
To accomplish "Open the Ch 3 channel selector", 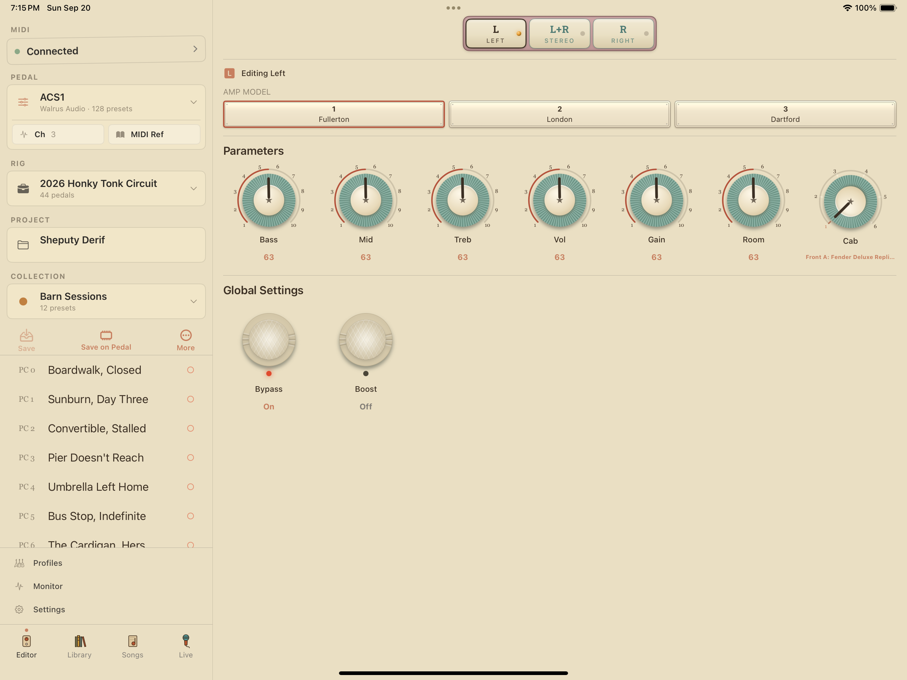I will click(x=58, y=134).
